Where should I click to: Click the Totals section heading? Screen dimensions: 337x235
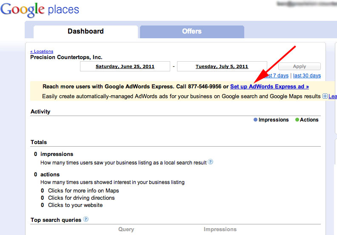[x=39, y=142]
